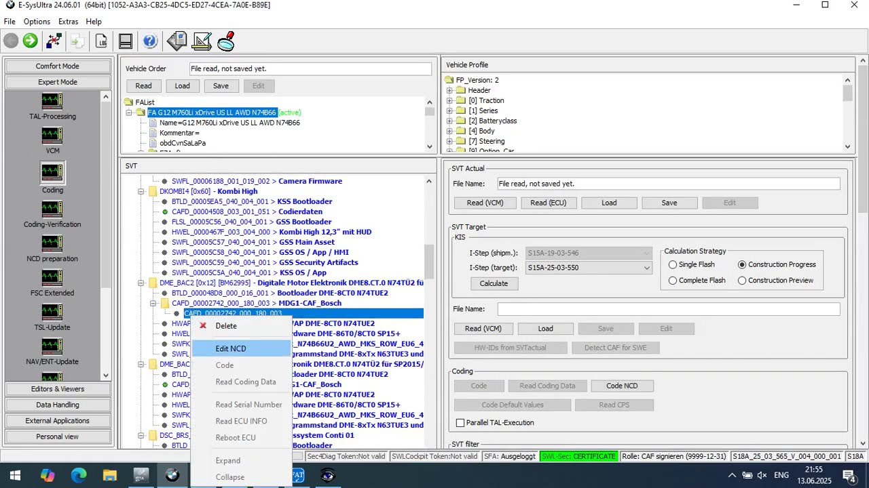Select the Coding module icon
869x488 pixels.
52,172
